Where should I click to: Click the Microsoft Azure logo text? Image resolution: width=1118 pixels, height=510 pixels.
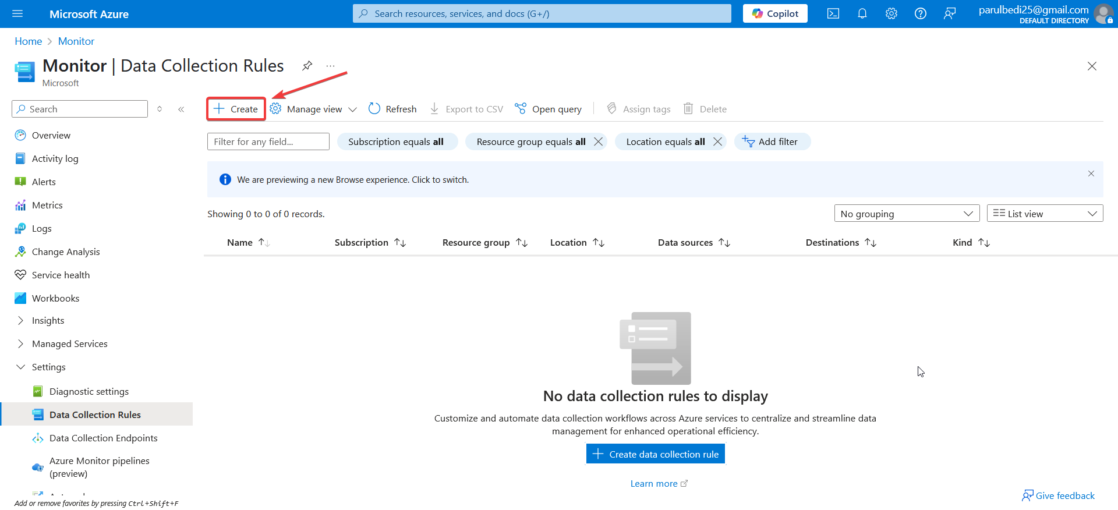(89, 14)
